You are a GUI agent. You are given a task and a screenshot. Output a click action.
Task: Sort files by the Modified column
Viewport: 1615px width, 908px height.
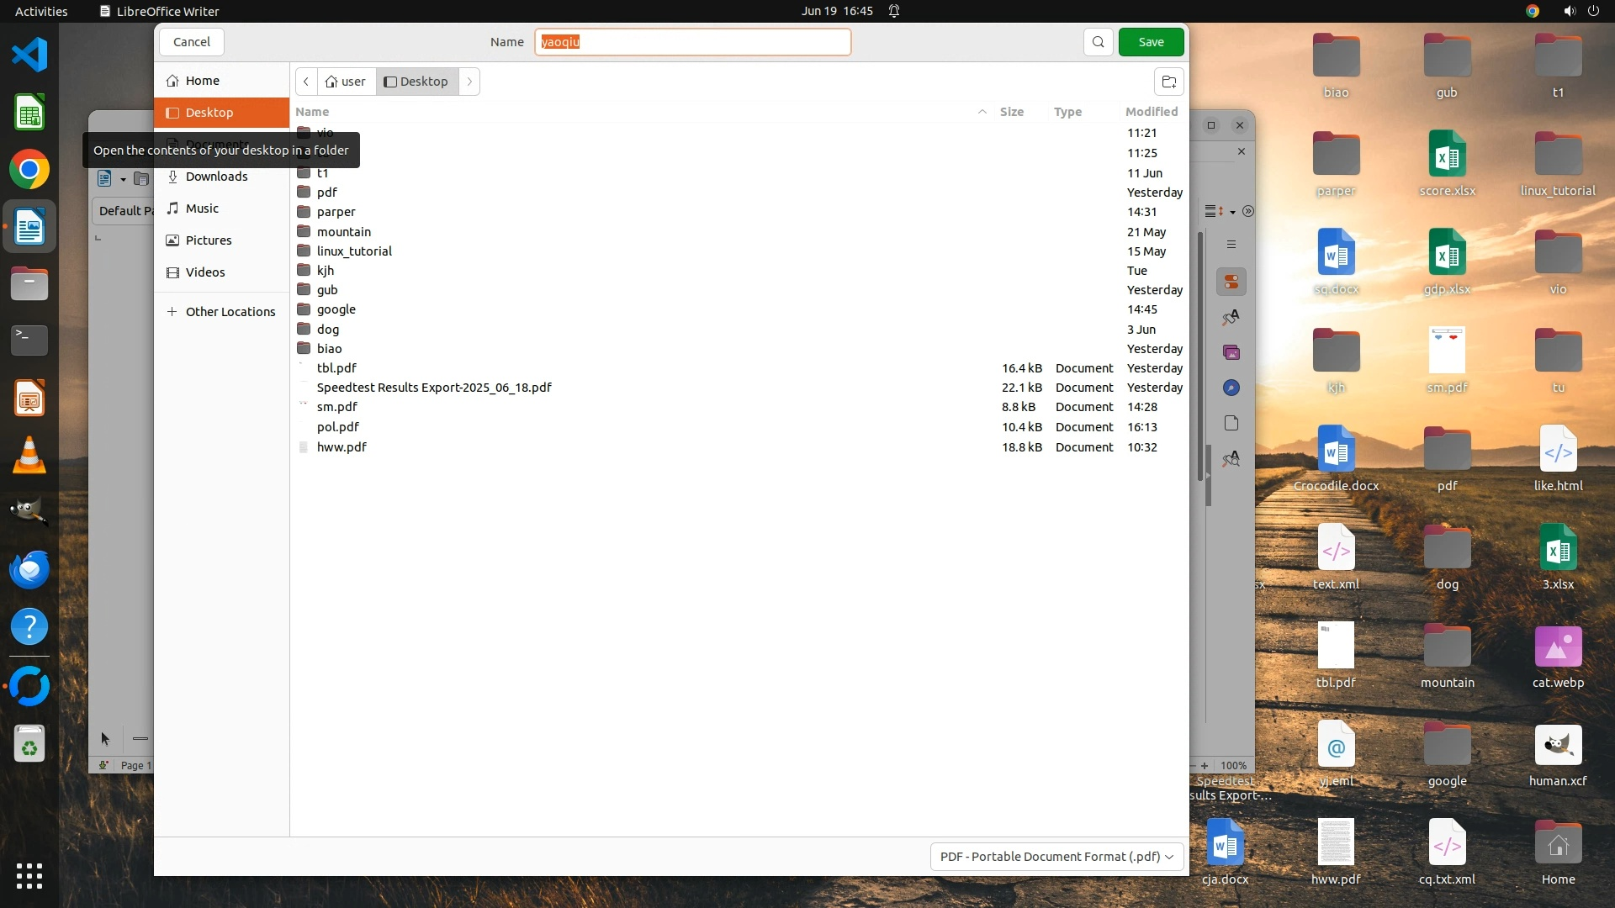[1151, 112]
